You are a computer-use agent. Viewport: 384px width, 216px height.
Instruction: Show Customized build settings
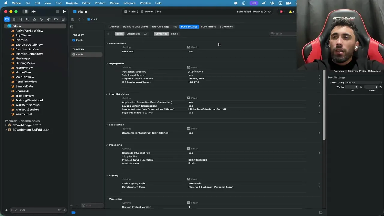[x=133, y=34]
